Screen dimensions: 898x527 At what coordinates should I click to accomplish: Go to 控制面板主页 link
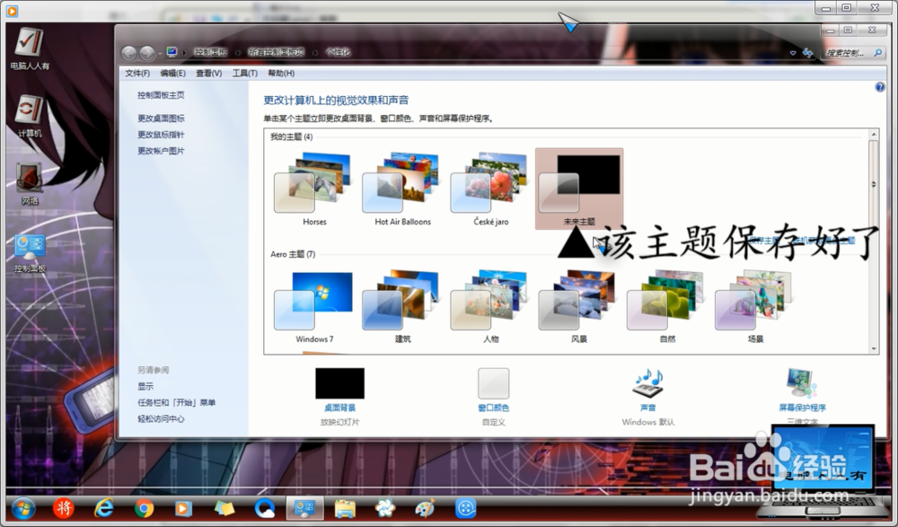(x=161, y=95)
